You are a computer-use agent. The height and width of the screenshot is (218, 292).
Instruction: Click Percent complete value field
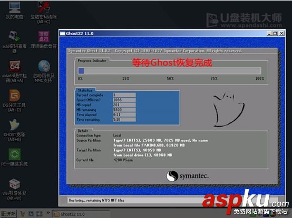tap(124, 95)
